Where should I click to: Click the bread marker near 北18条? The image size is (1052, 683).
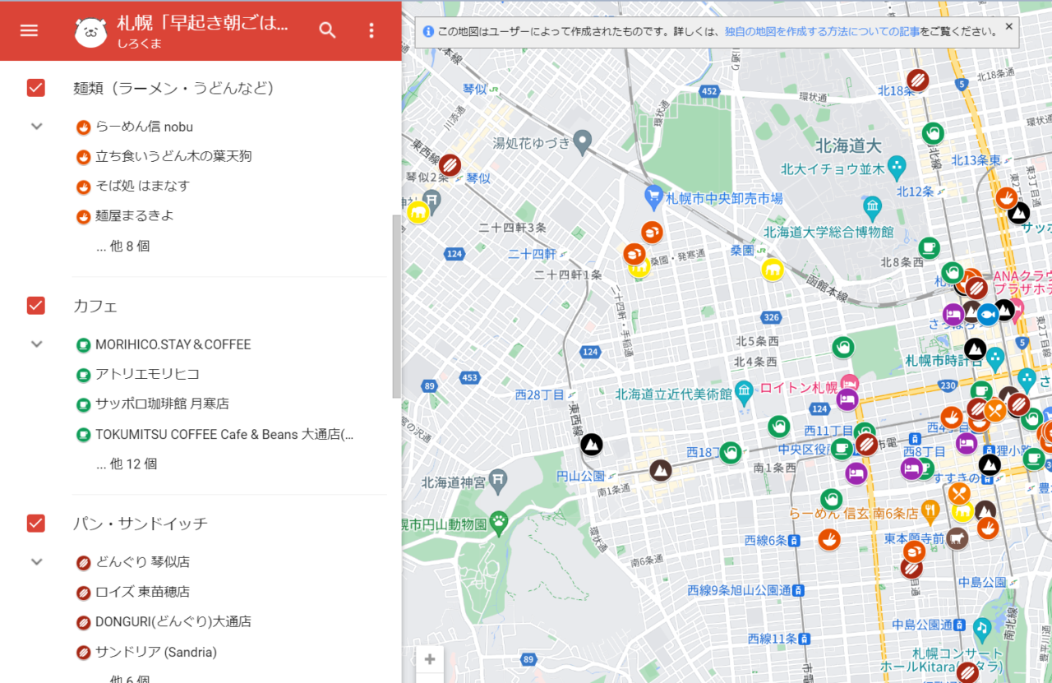(918, 80)
